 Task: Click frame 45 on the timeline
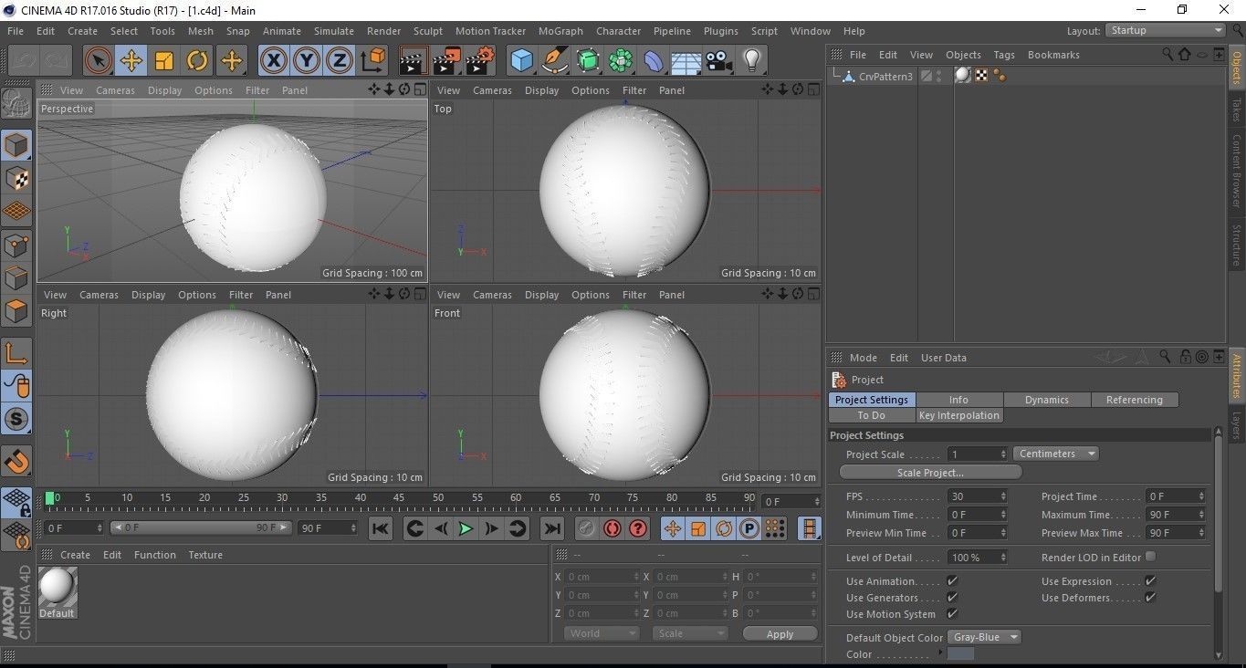point(399,498)
